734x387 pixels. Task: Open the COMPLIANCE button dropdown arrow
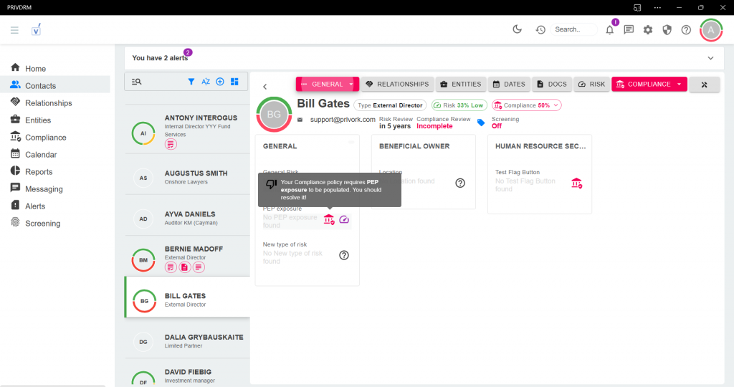point(679,85)
